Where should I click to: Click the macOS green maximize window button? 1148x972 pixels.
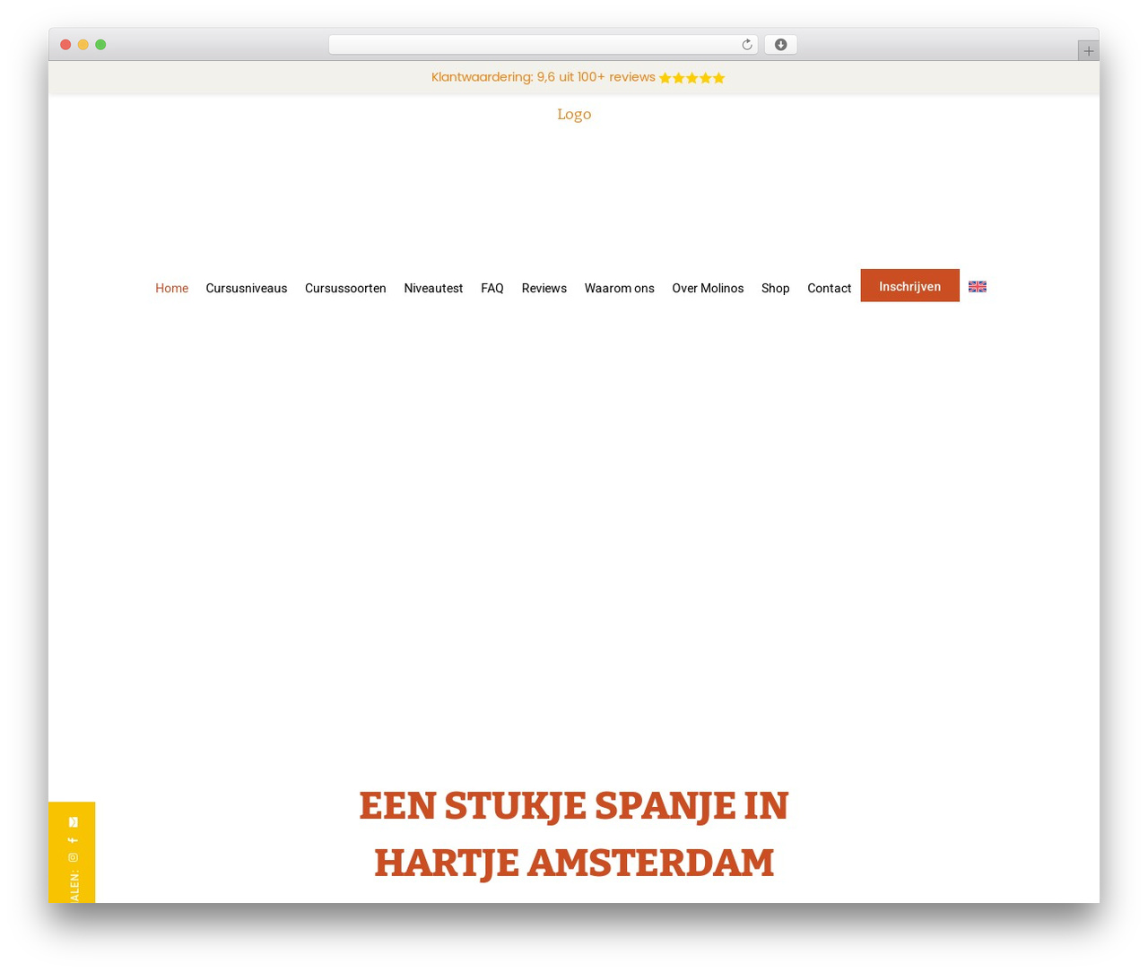click(x=100, y=45)
